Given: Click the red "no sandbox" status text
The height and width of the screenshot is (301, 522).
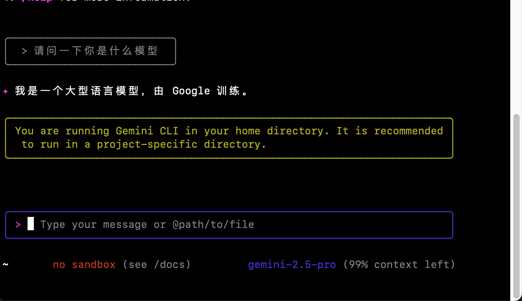Looking at the screenshot, I should click(84, 264).
